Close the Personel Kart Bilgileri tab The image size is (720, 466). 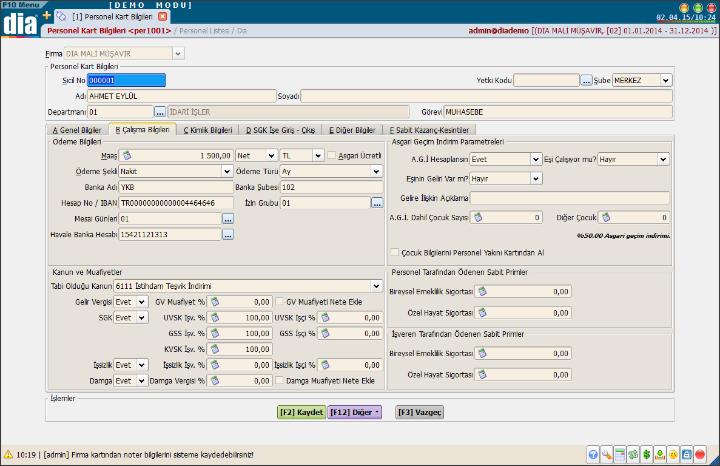tap(162, 16)
